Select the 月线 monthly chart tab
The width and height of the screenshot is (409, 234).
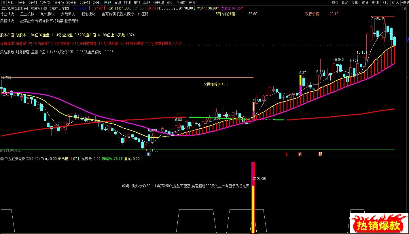point(127,3)
